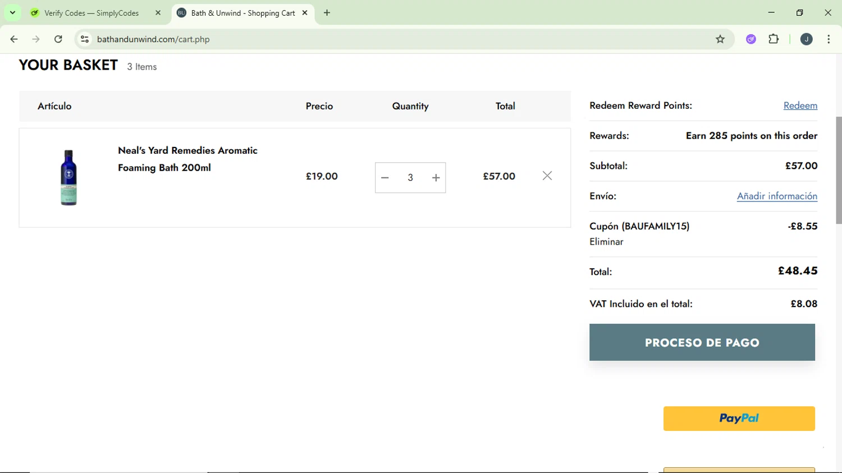
Task: Click the Quantity column header
Action: pos(410,106)
